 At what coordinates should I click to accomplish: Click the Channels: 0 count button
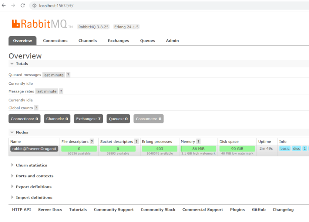(57, 119)
